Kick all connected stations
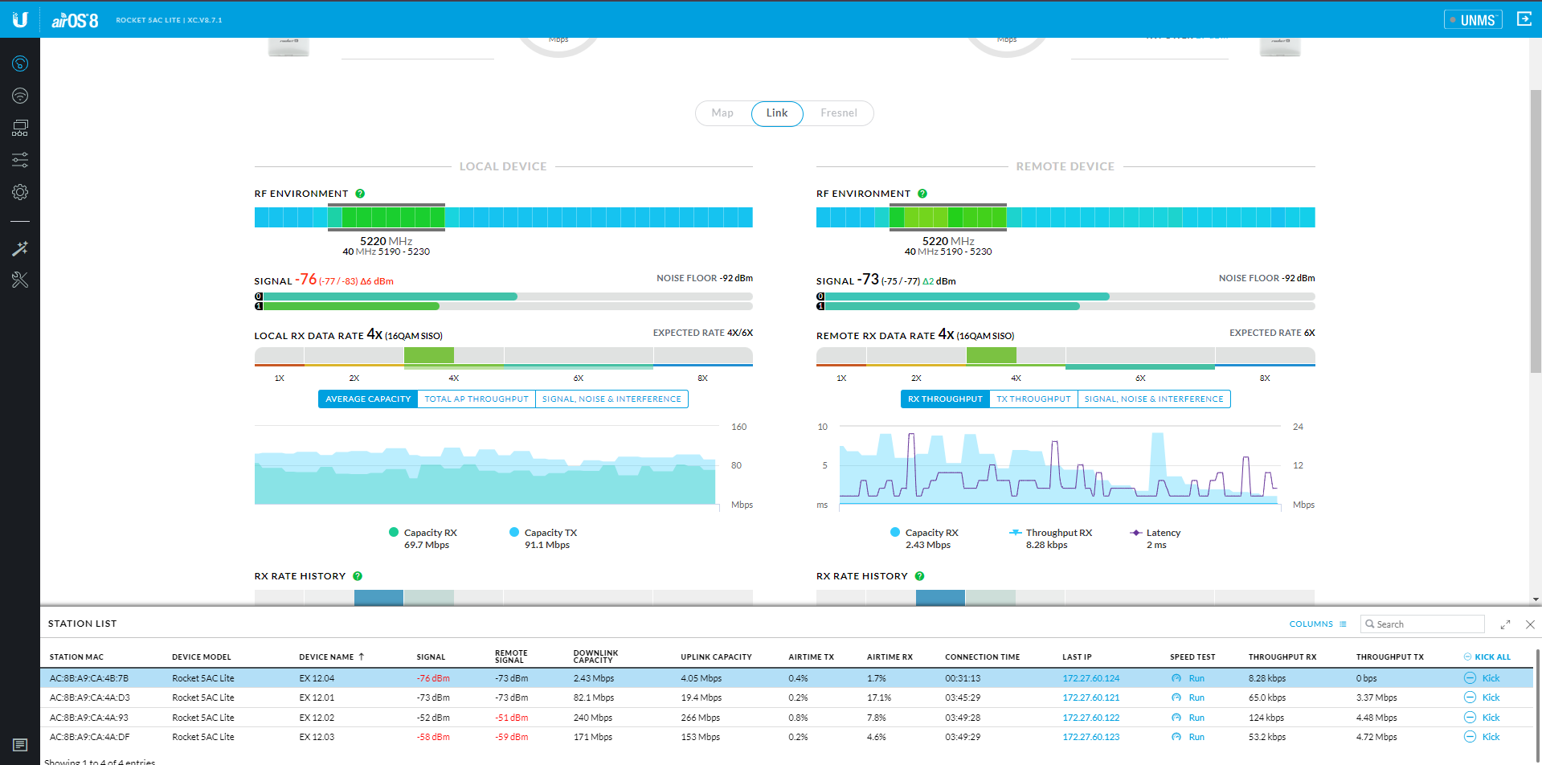Viewport: 1542px width, 765px height. (x=1487, y=657)
